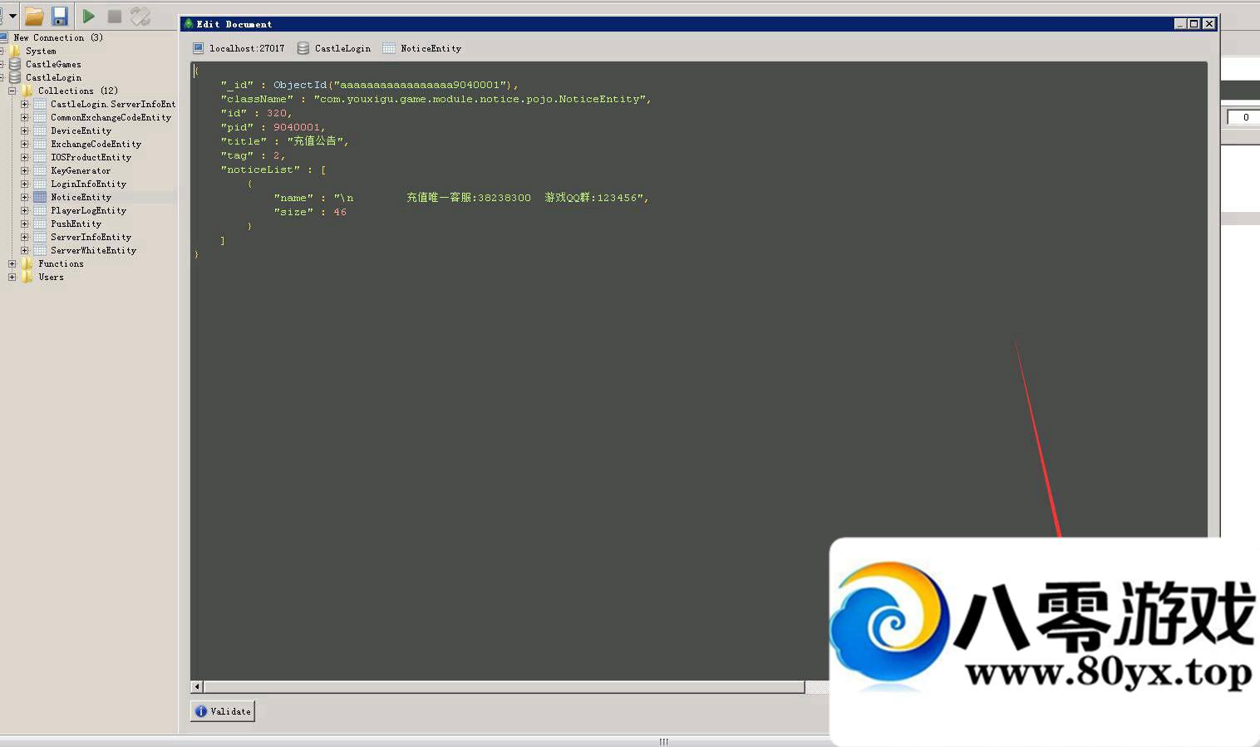Click the CastleGames database icon

[x=14, y=64]
